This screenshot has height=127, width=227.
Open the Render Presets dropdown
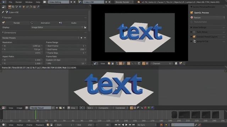pos(41,38)
